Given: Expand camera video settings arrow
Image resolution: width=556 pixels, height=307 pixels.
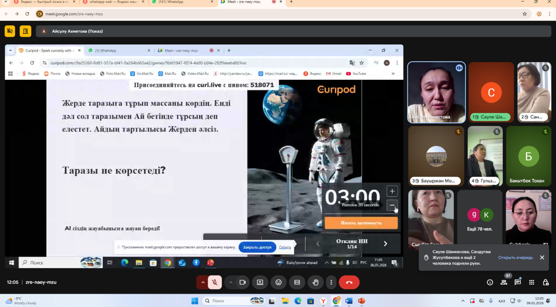Looking at the screenshot, I should (231, 282).
